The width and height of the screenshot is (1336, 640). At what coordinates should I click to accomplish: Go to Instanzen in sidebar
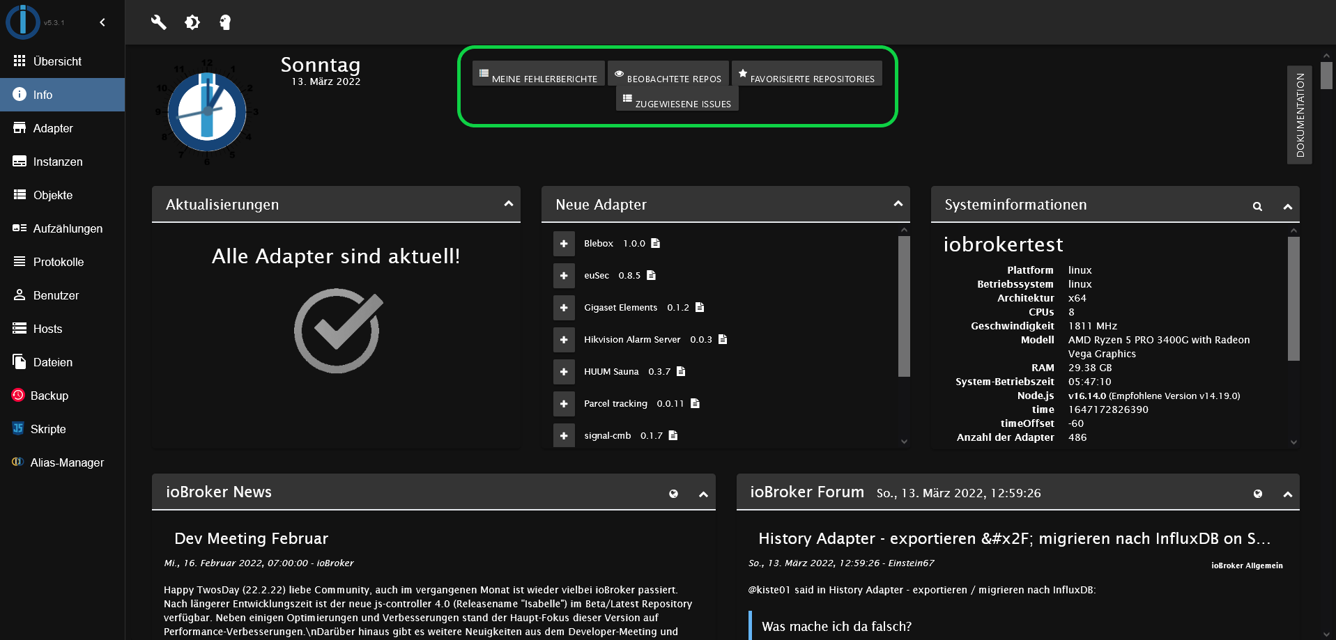62,162
